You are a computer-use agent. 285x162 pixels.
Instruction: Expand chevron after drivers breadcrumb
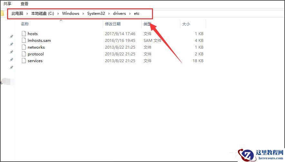130,14
